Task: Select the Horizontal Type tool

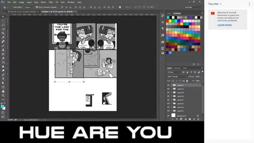Action: 3,79
